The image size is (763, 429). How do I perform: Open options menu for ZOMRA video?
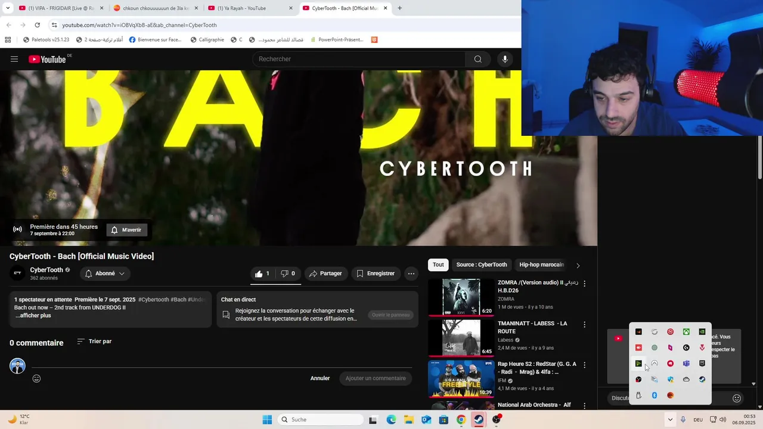coord(584,284)
